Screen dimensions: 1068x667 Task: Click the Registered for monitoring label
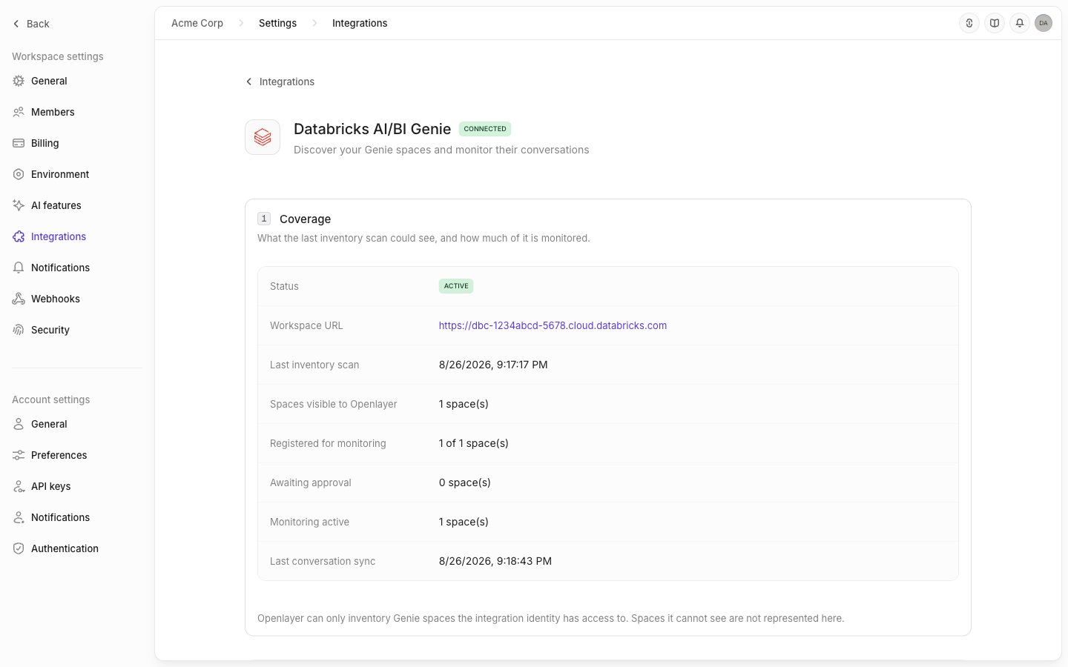click(328, 443)
